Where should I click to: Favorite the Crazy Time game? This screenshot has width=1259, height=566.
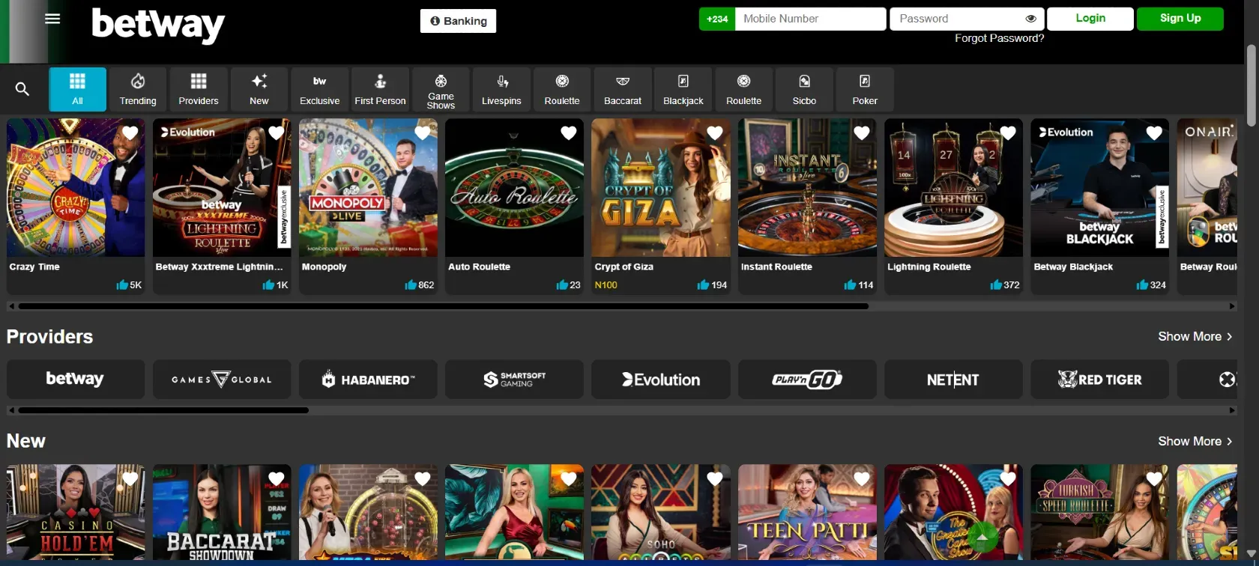pos(130,133)
